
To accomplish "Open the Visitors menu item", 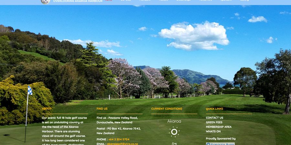I will pyautogui.click(x=164, y=1).
